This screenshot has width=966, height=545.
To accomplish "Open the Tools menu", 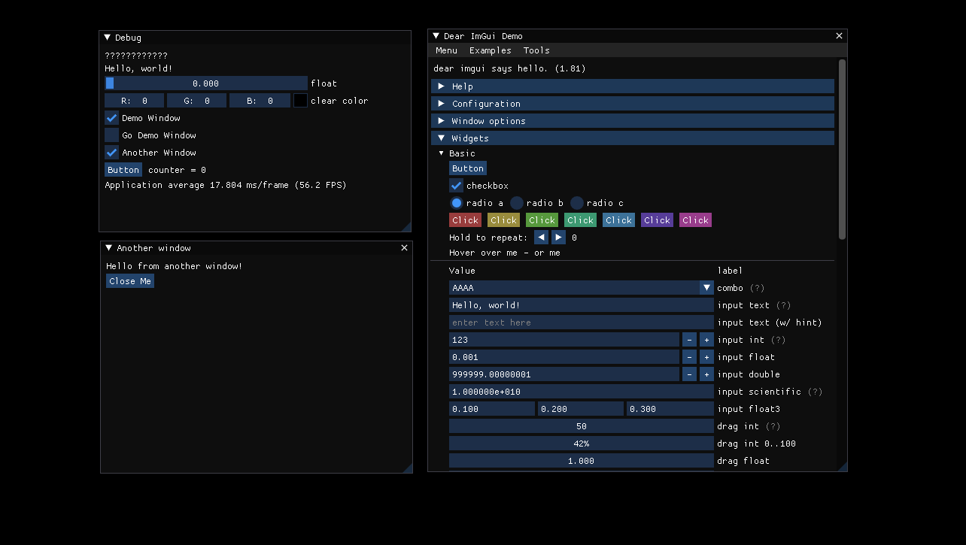I will [536, 50].
